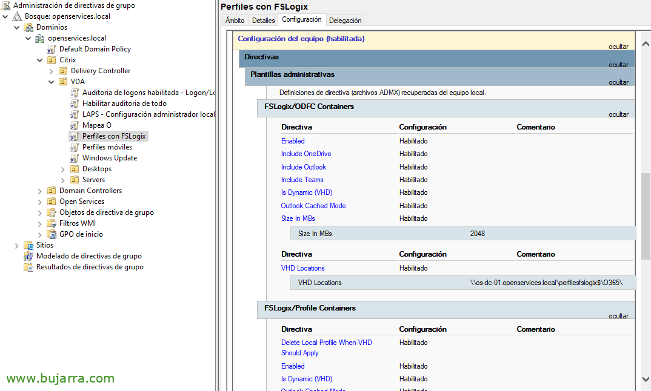Open Delete Local Profile When VHD link

tap(326, 347)
